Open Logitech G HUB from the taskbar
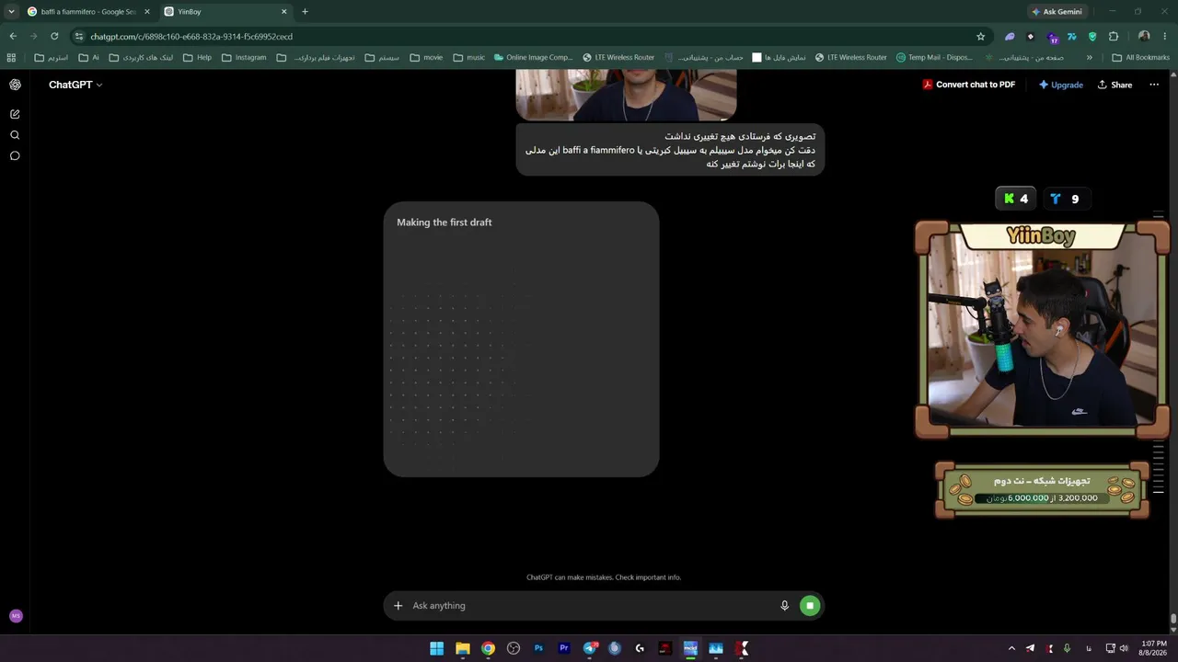 tap(640, 648)
